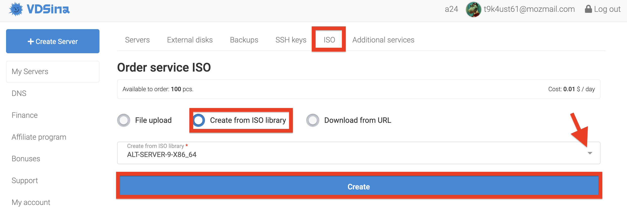This screenshot has width=627, height=216.
Task: Open the Bonuses section
Action: point(26,158)
